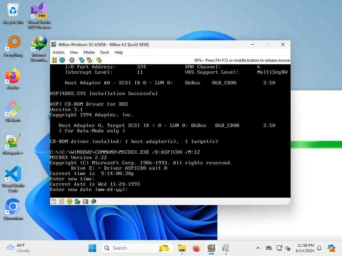Select Visual Studio Code desktop shortcut
The image size is (342, 256).
[x=13, y=179]
